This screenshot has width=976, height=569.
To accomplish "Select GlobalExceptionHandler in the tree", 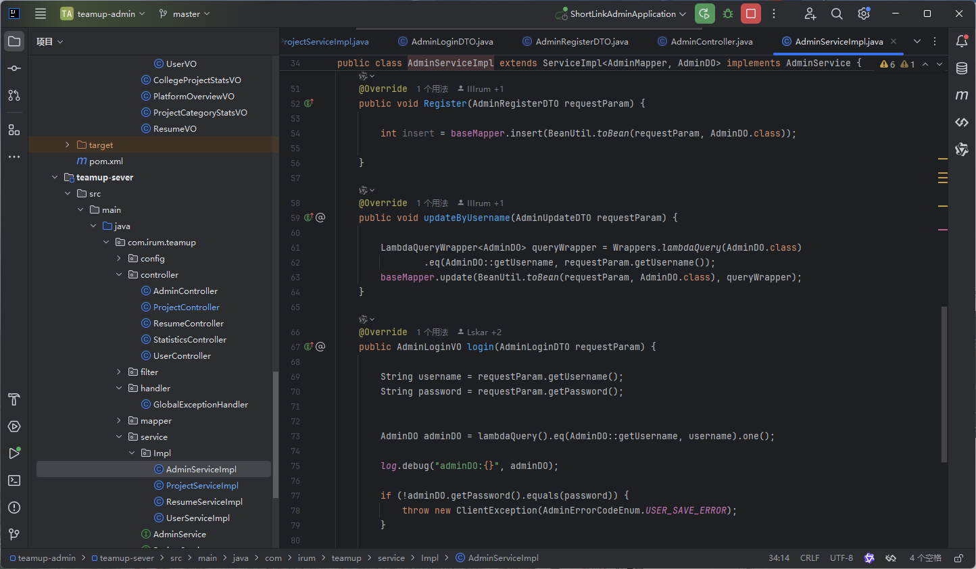I will pos(200,405).
